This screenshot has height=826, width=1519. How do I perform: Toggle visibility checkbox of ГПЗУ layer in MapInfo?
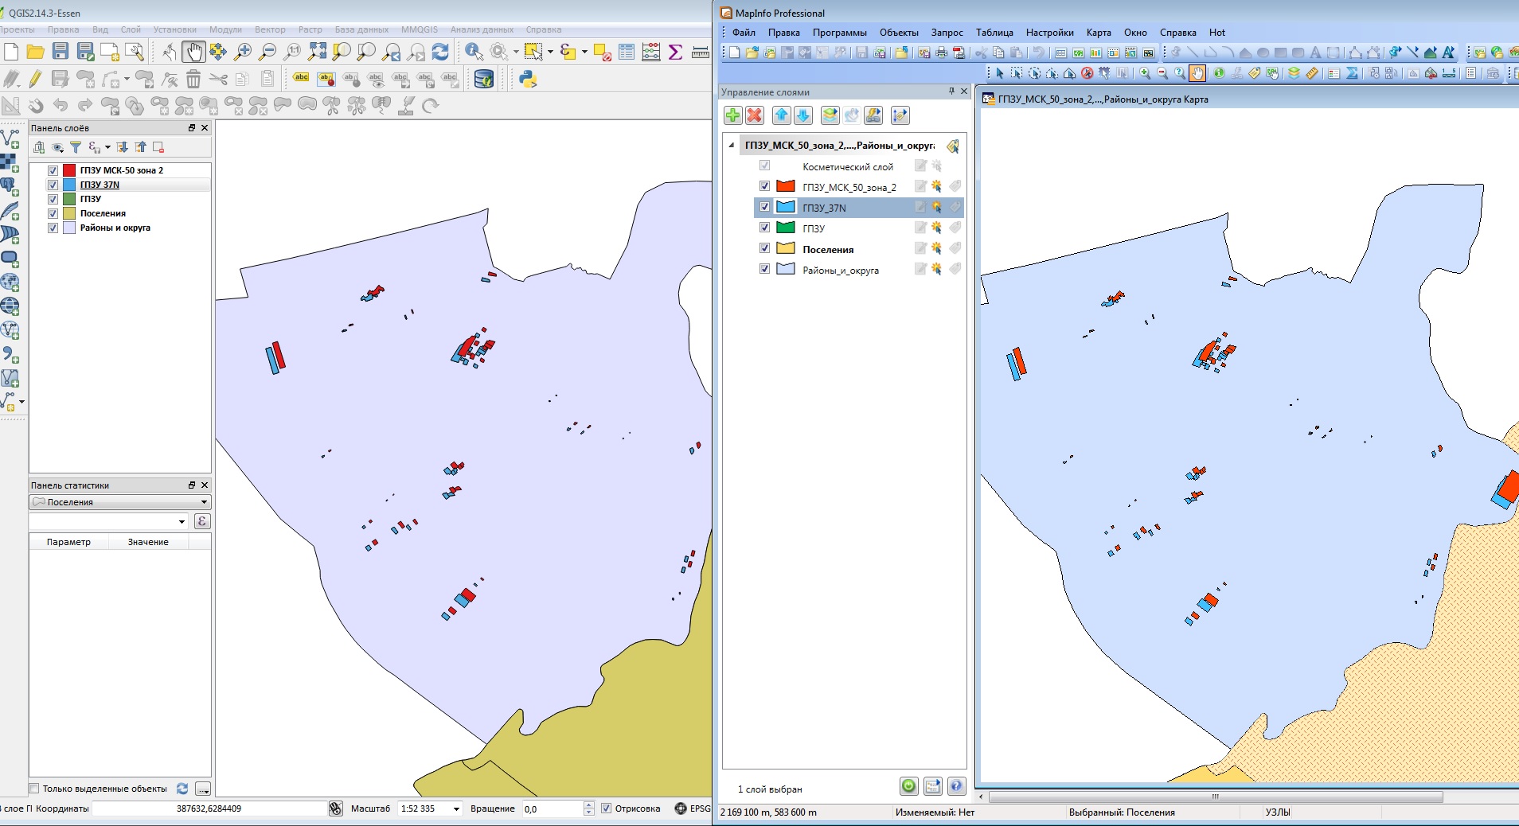click(765, 228)
